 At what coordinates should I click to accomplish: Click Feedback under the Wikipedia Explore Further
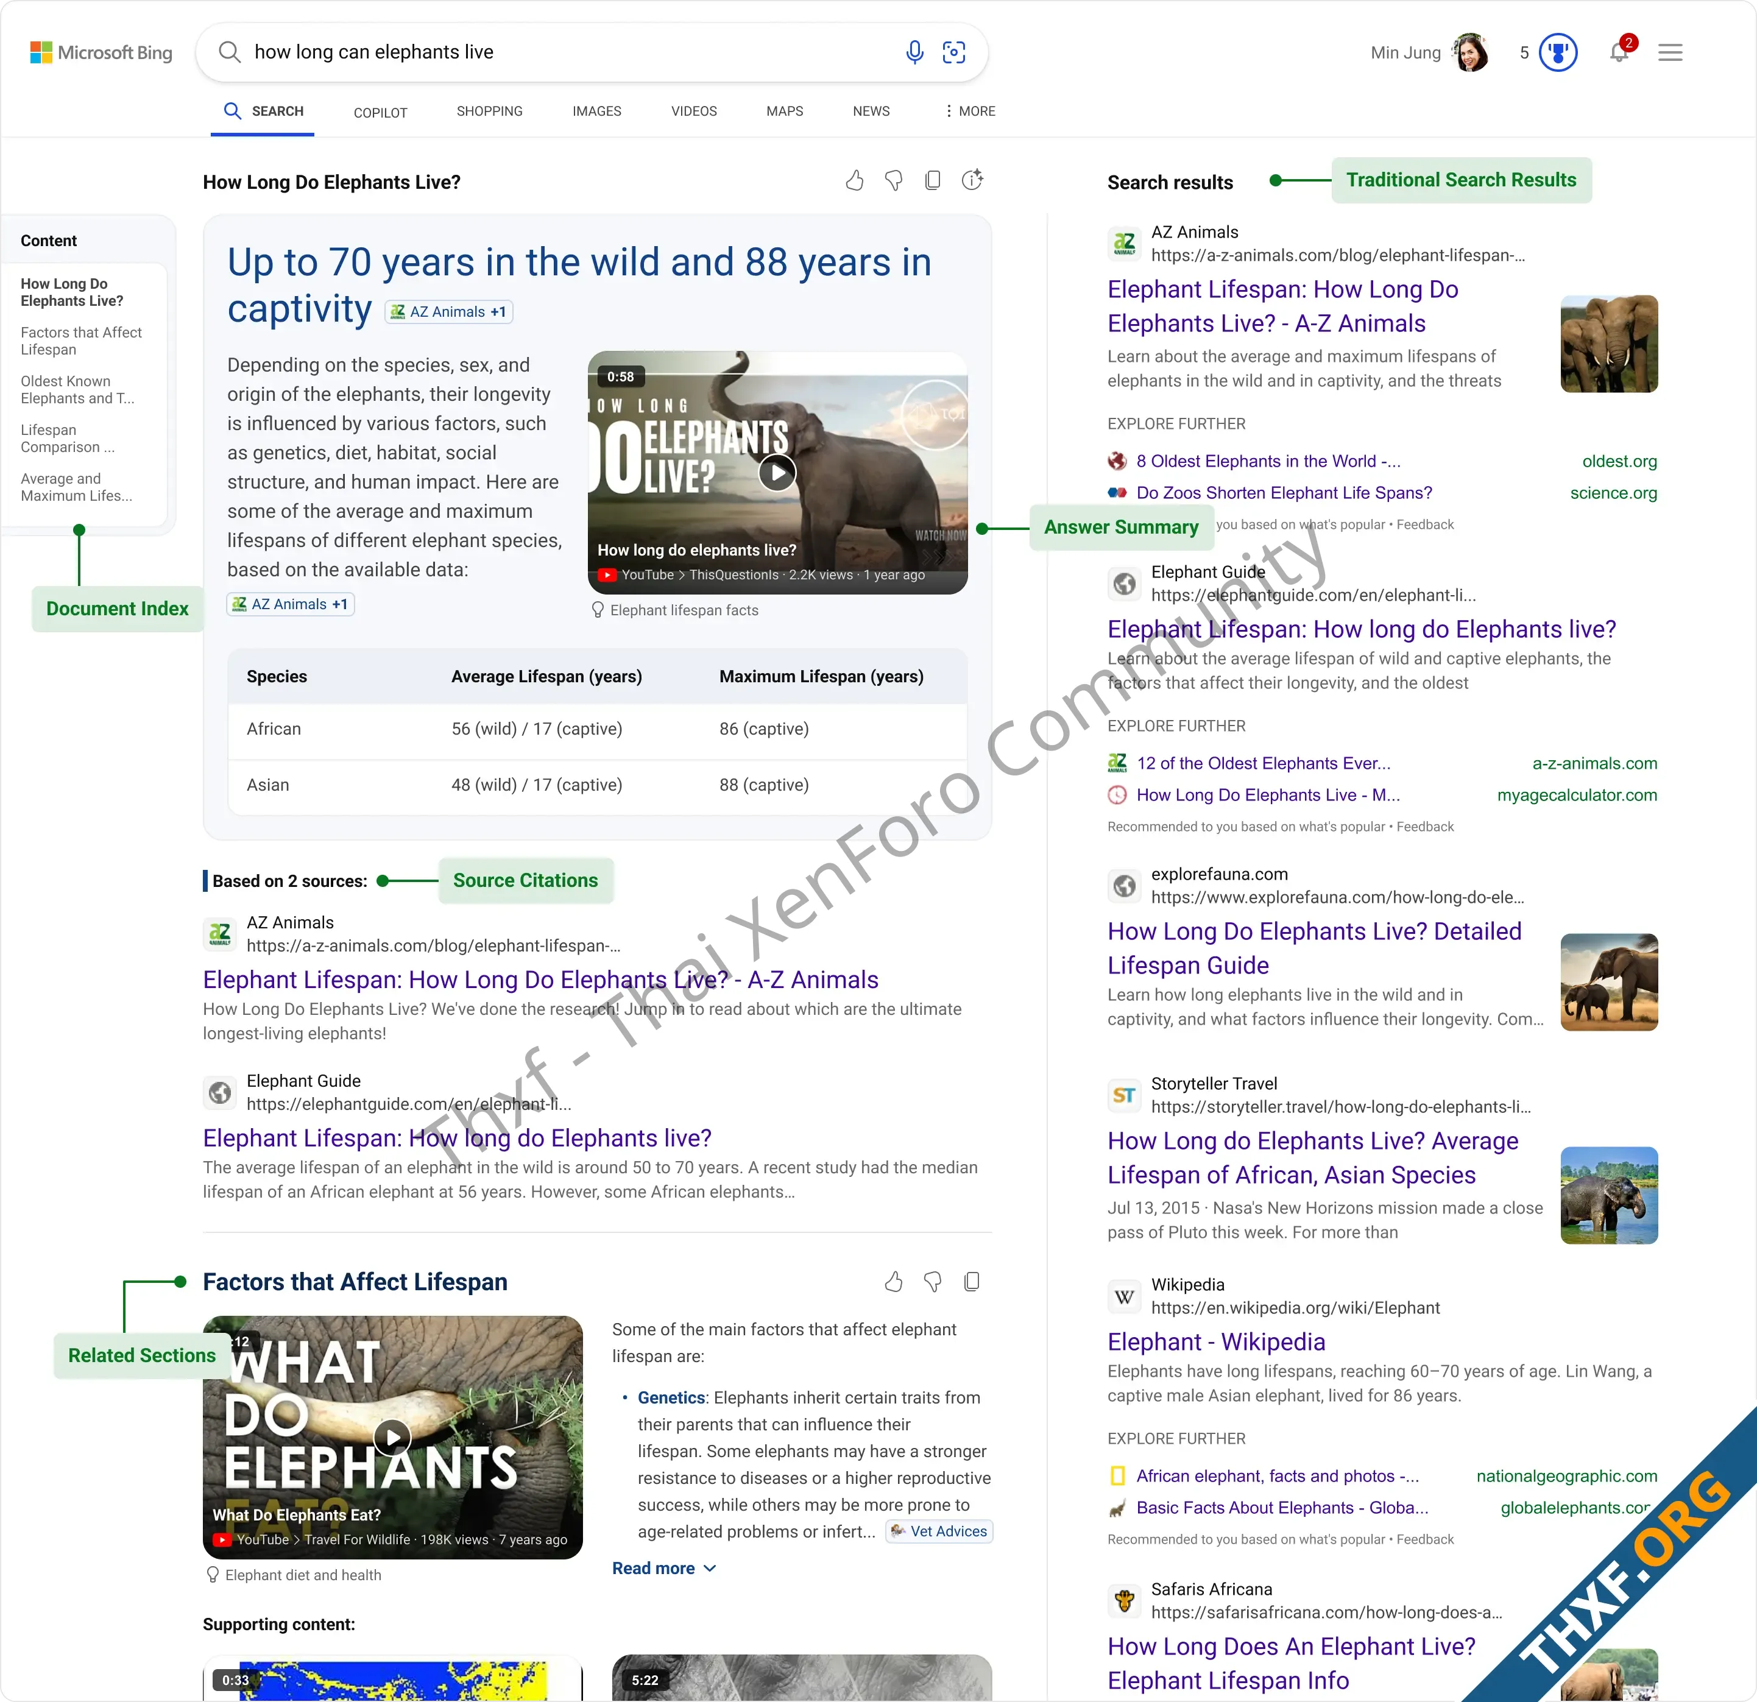click(x=1426, y=1540)
